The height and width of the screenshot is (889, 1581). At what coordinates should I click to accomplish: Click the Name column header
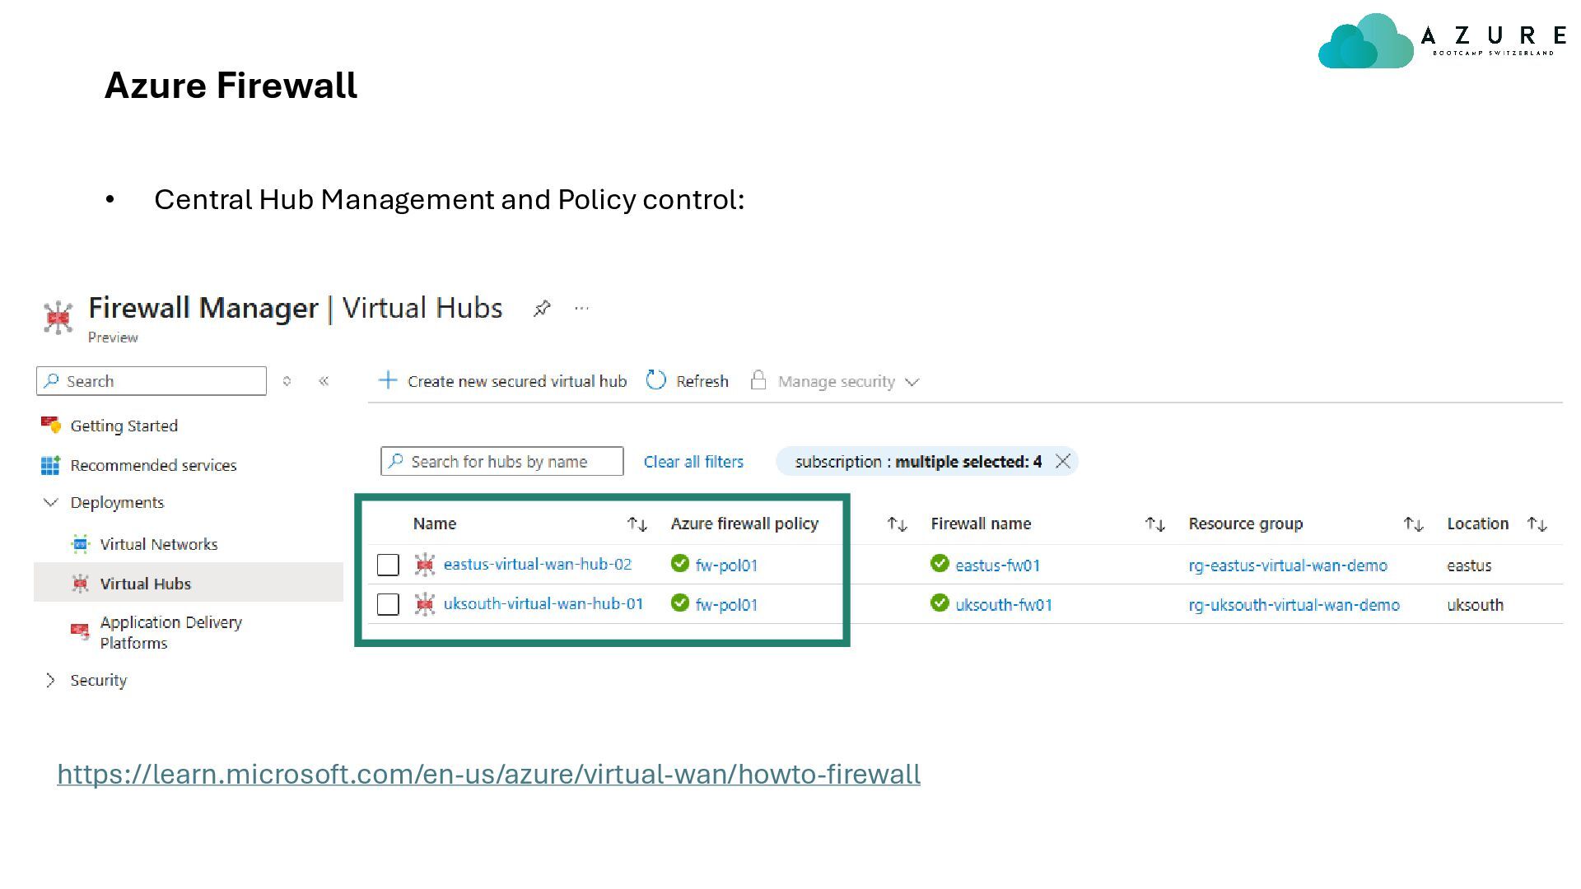click(435, 524)
